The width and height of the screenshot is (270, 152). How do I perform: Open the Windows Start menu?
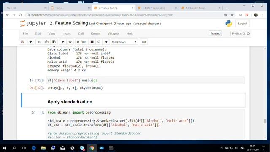pos(5,148)
